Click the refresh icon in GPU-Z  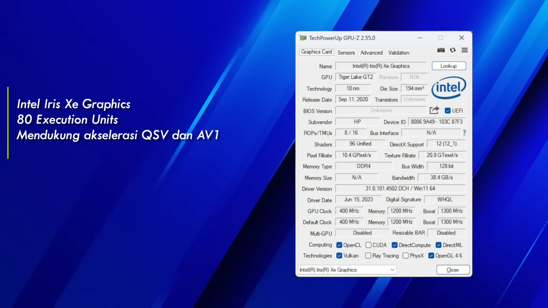(453, 50)
